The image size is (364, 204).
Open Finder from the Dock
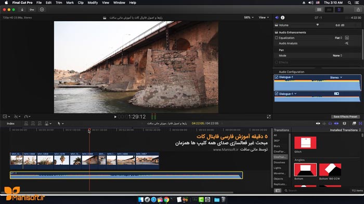click(141, 200)
